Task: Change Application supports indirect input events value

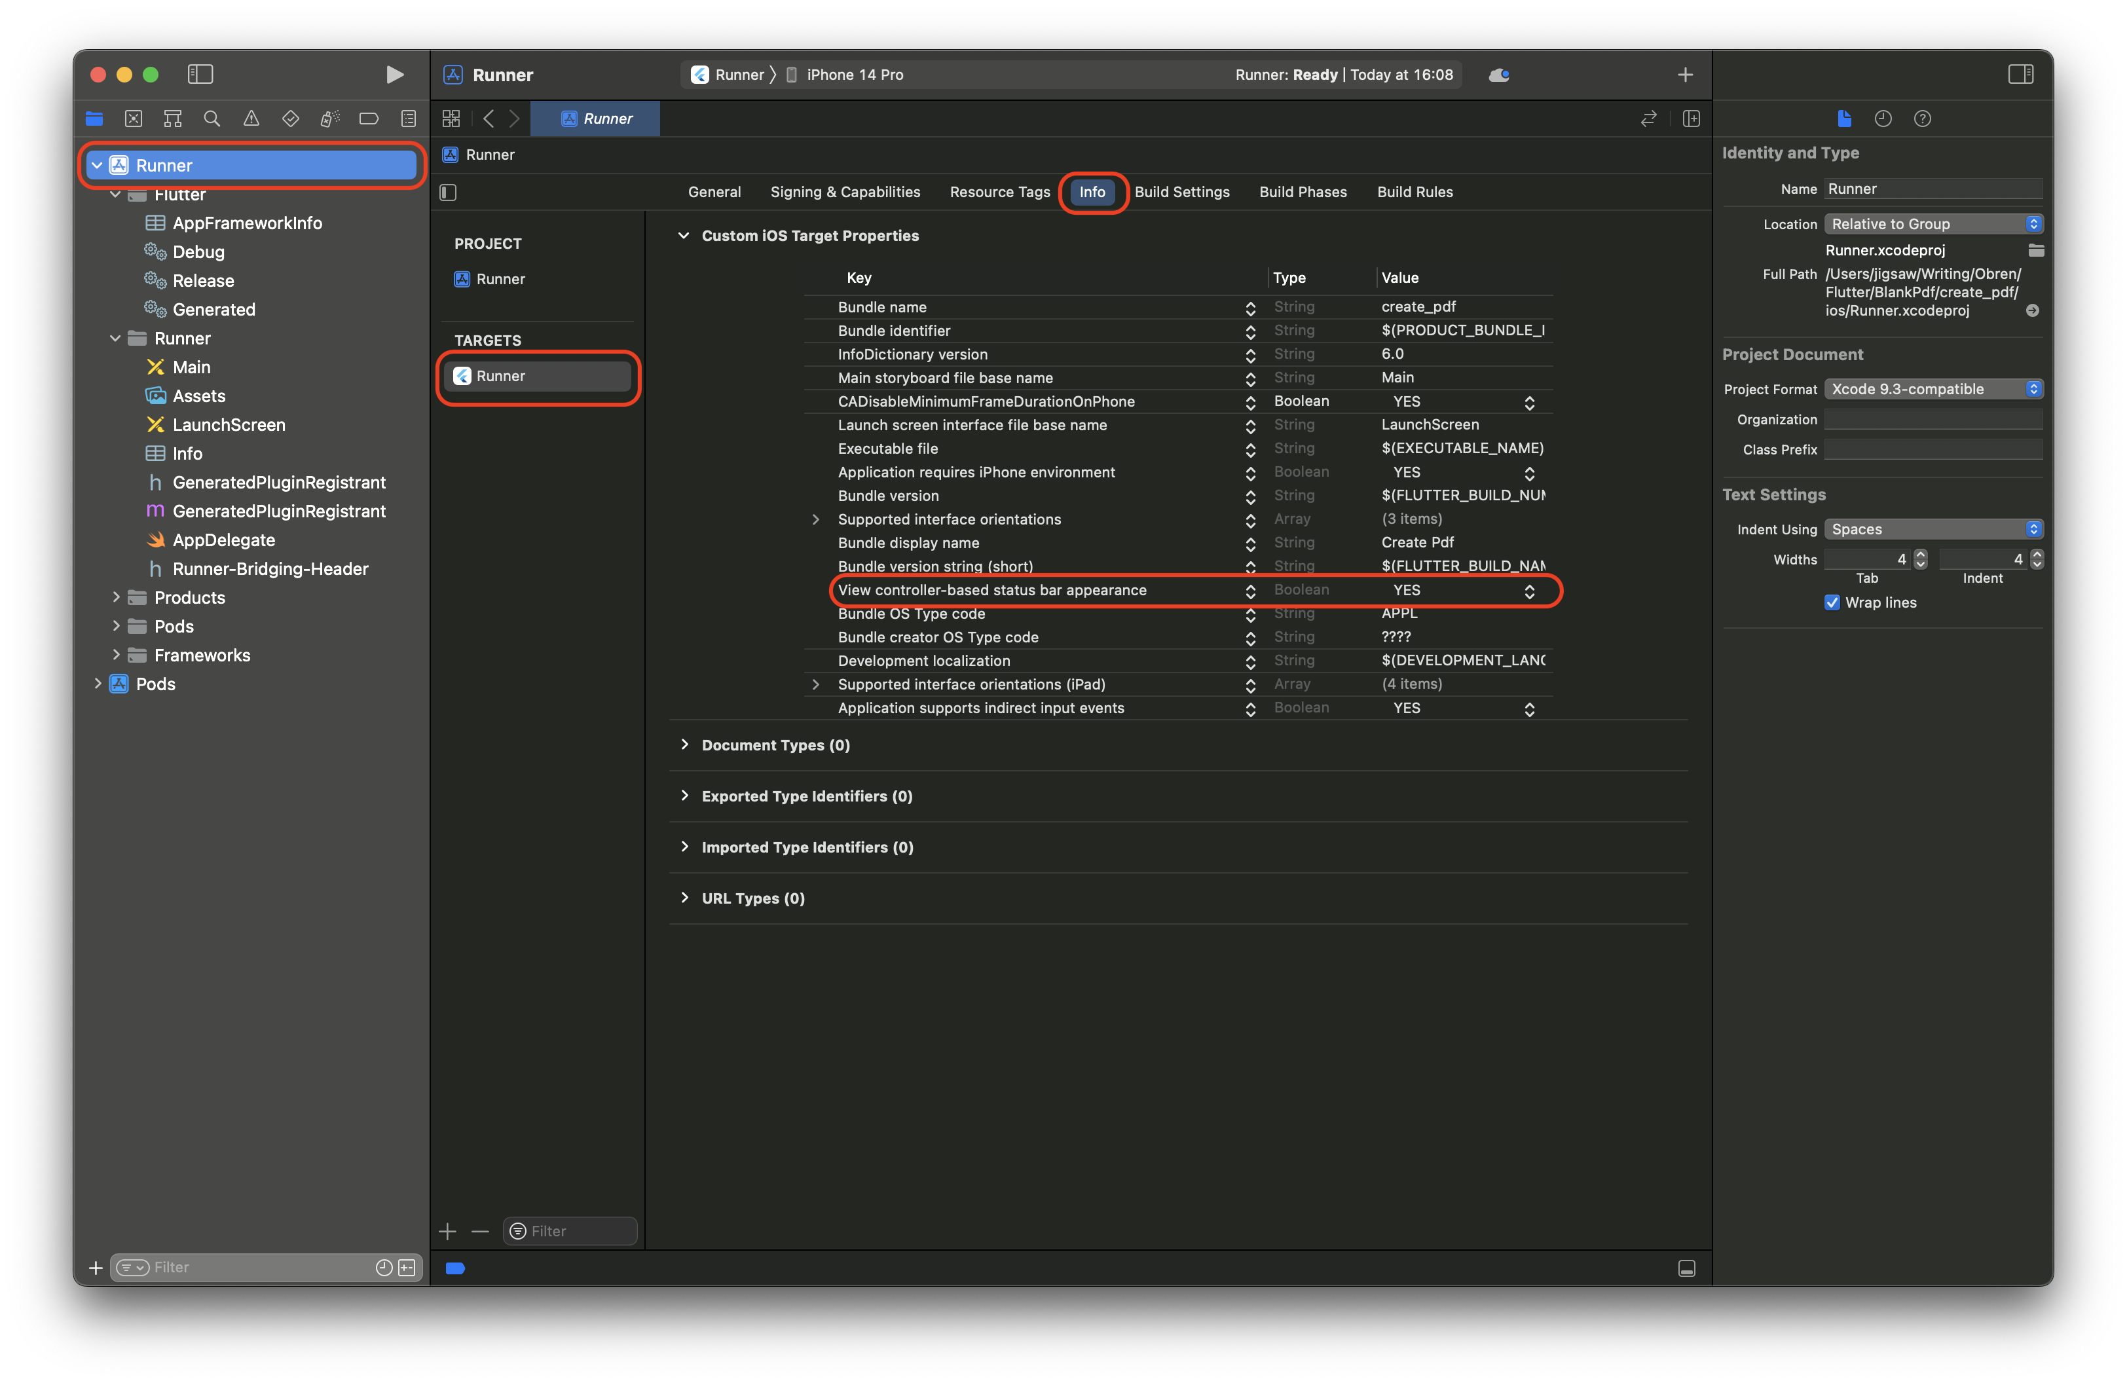Action: (x=1529, y=709)
